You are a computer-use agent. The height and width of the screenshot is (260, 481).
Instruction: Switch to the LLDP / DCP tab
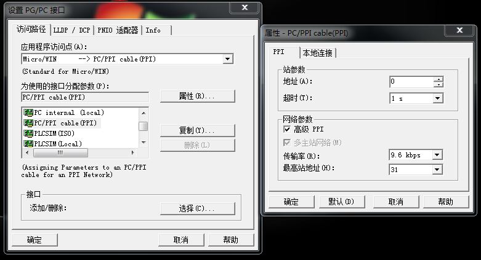pyautogui.click(x=71, y=30)
